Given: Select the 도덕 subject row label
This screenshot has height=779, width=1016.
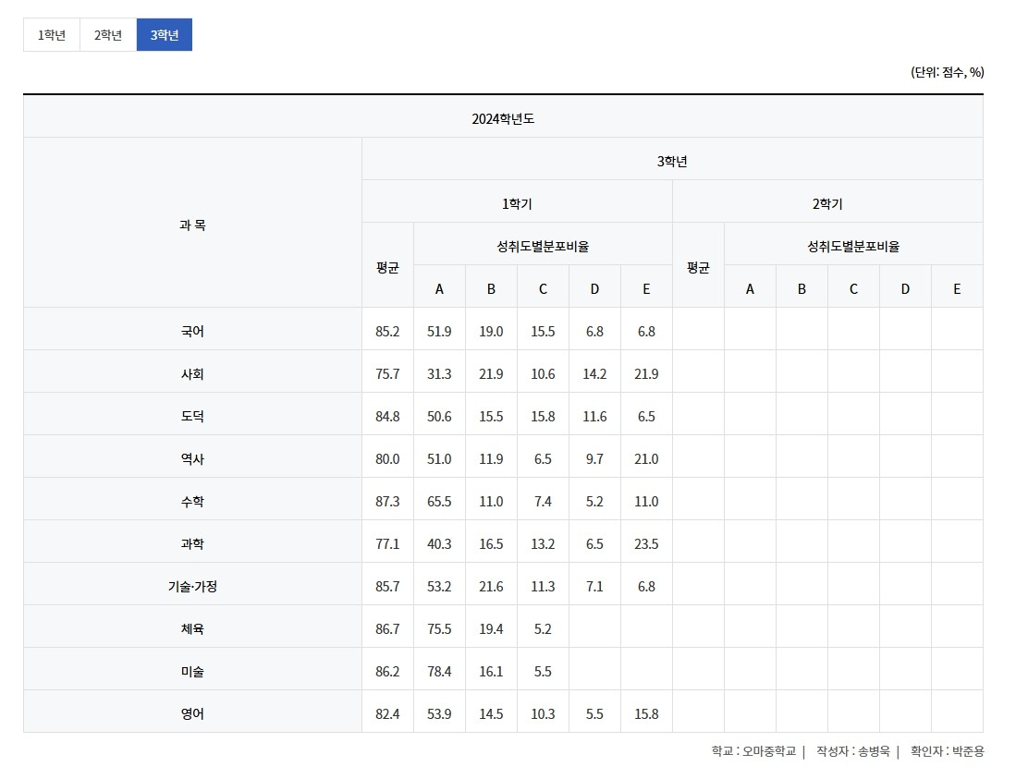Looking at the screenshot, I should click(x=192, y=416).
